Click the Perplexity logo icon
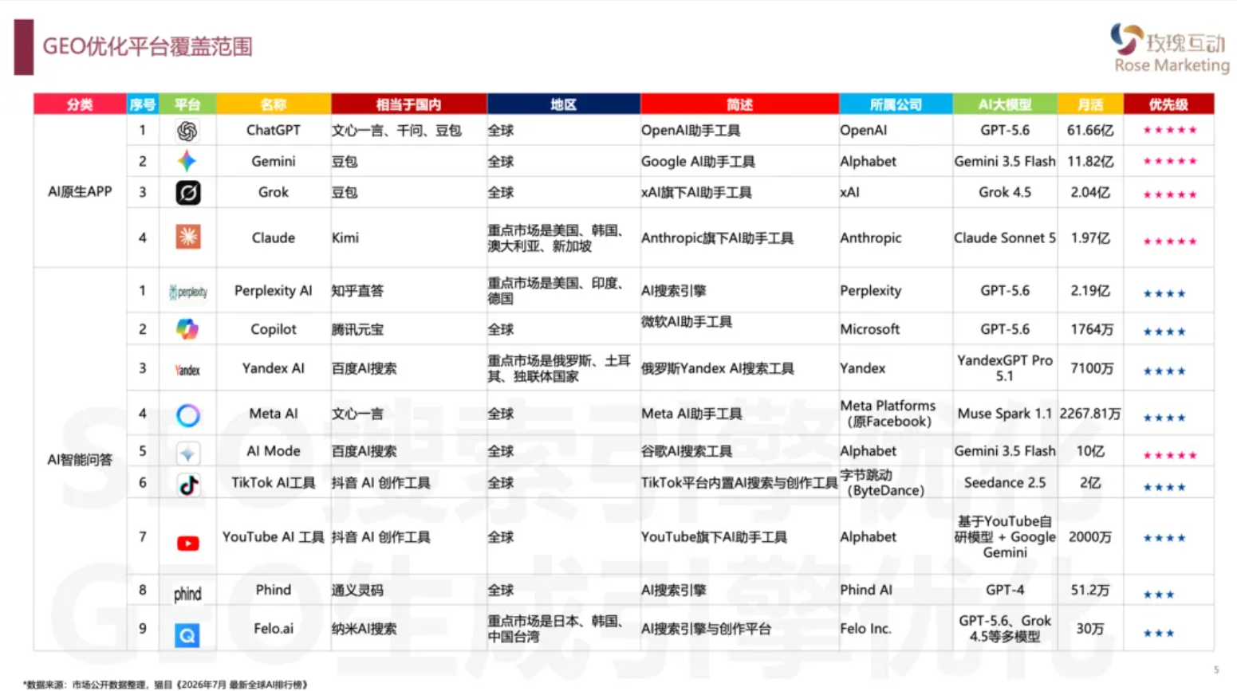The width and height of the screenshot is (1237, 691). point(188,292)
